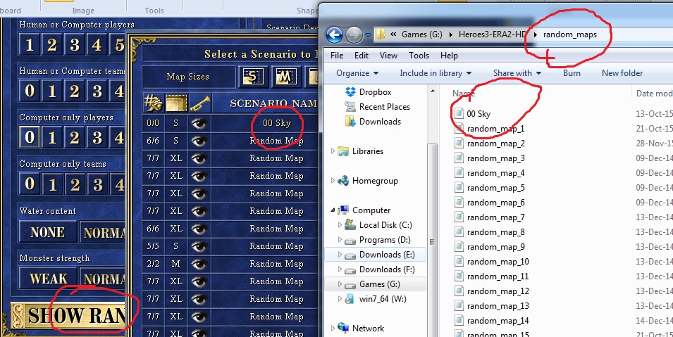
Task: Open the Help menu in Explorer
Action: 449,56
